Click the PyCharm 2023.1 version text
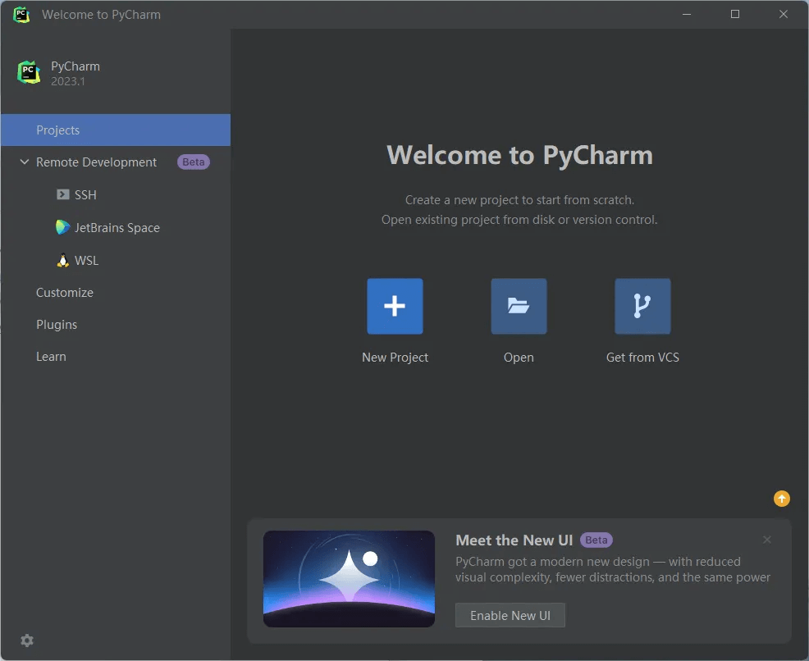 pos(67,81)
